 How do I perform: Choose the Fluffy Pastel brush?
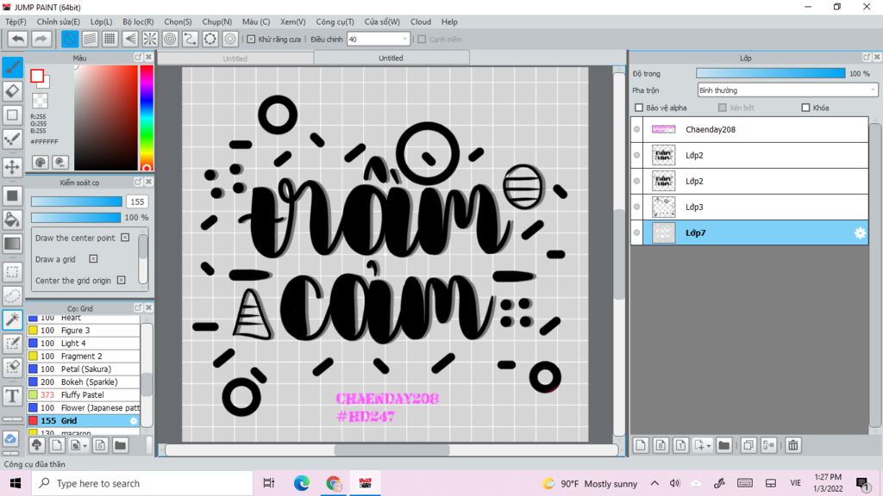pyautogui.click(x=84, y=394)
